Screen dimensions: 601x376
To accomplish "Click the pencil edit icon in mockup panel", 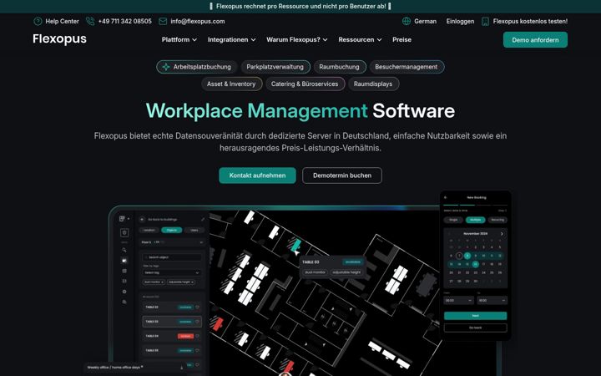I will click(x=203, y=219).
